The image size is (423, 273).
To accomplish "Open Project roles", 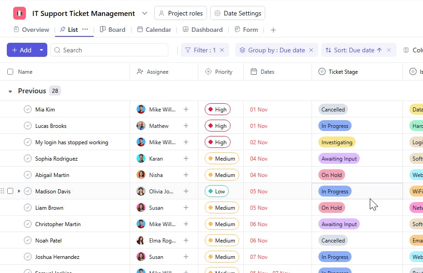I will (181, 13).
